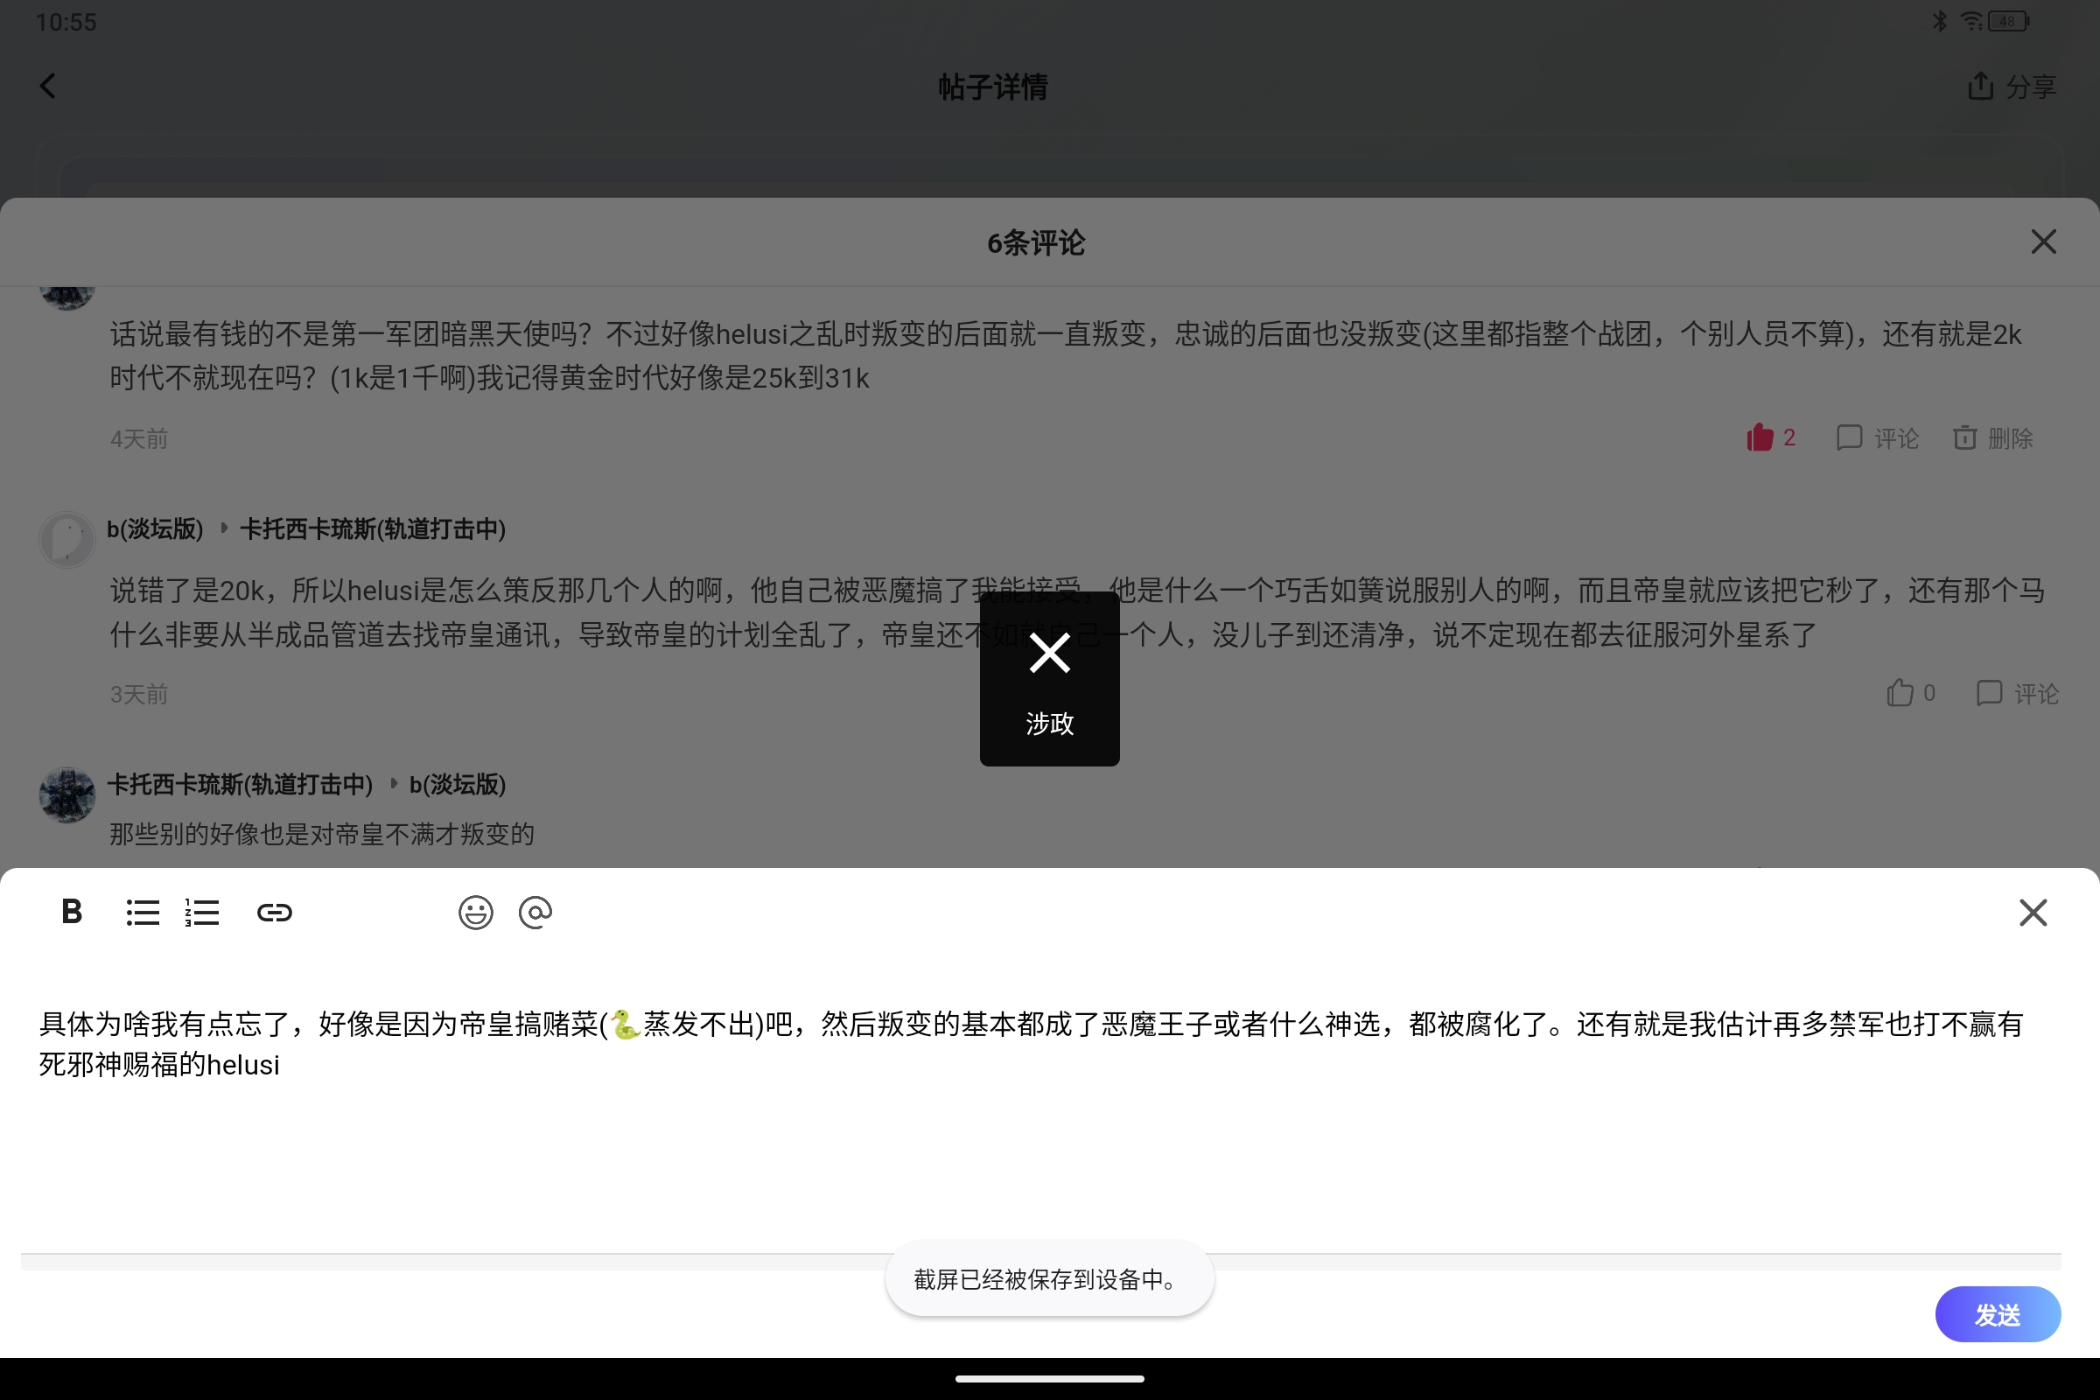
Task: Dismiss the 涉政 warning overlay
Action: point(1049,653)
